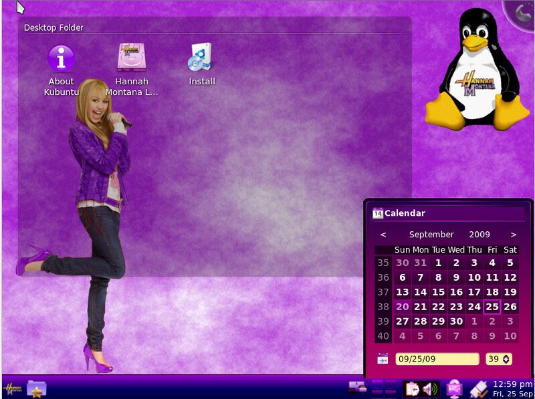Select September 30 in the calendar
Screen dimensions: 535x399
click(456, 321)
